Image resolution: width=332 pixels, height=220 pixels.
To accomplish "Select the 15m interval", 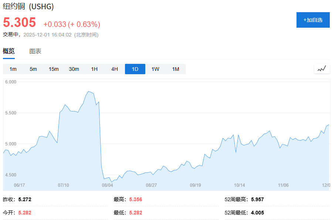I will [54, 69].
